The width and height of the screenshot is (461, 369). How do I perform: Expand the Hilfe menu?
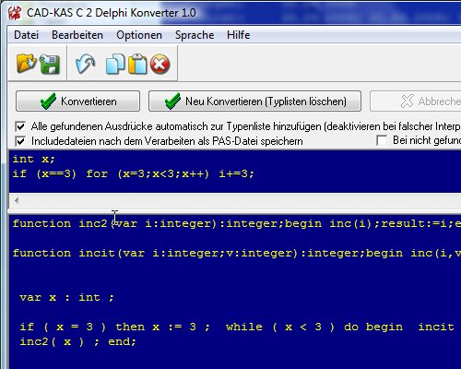(238, 35)
